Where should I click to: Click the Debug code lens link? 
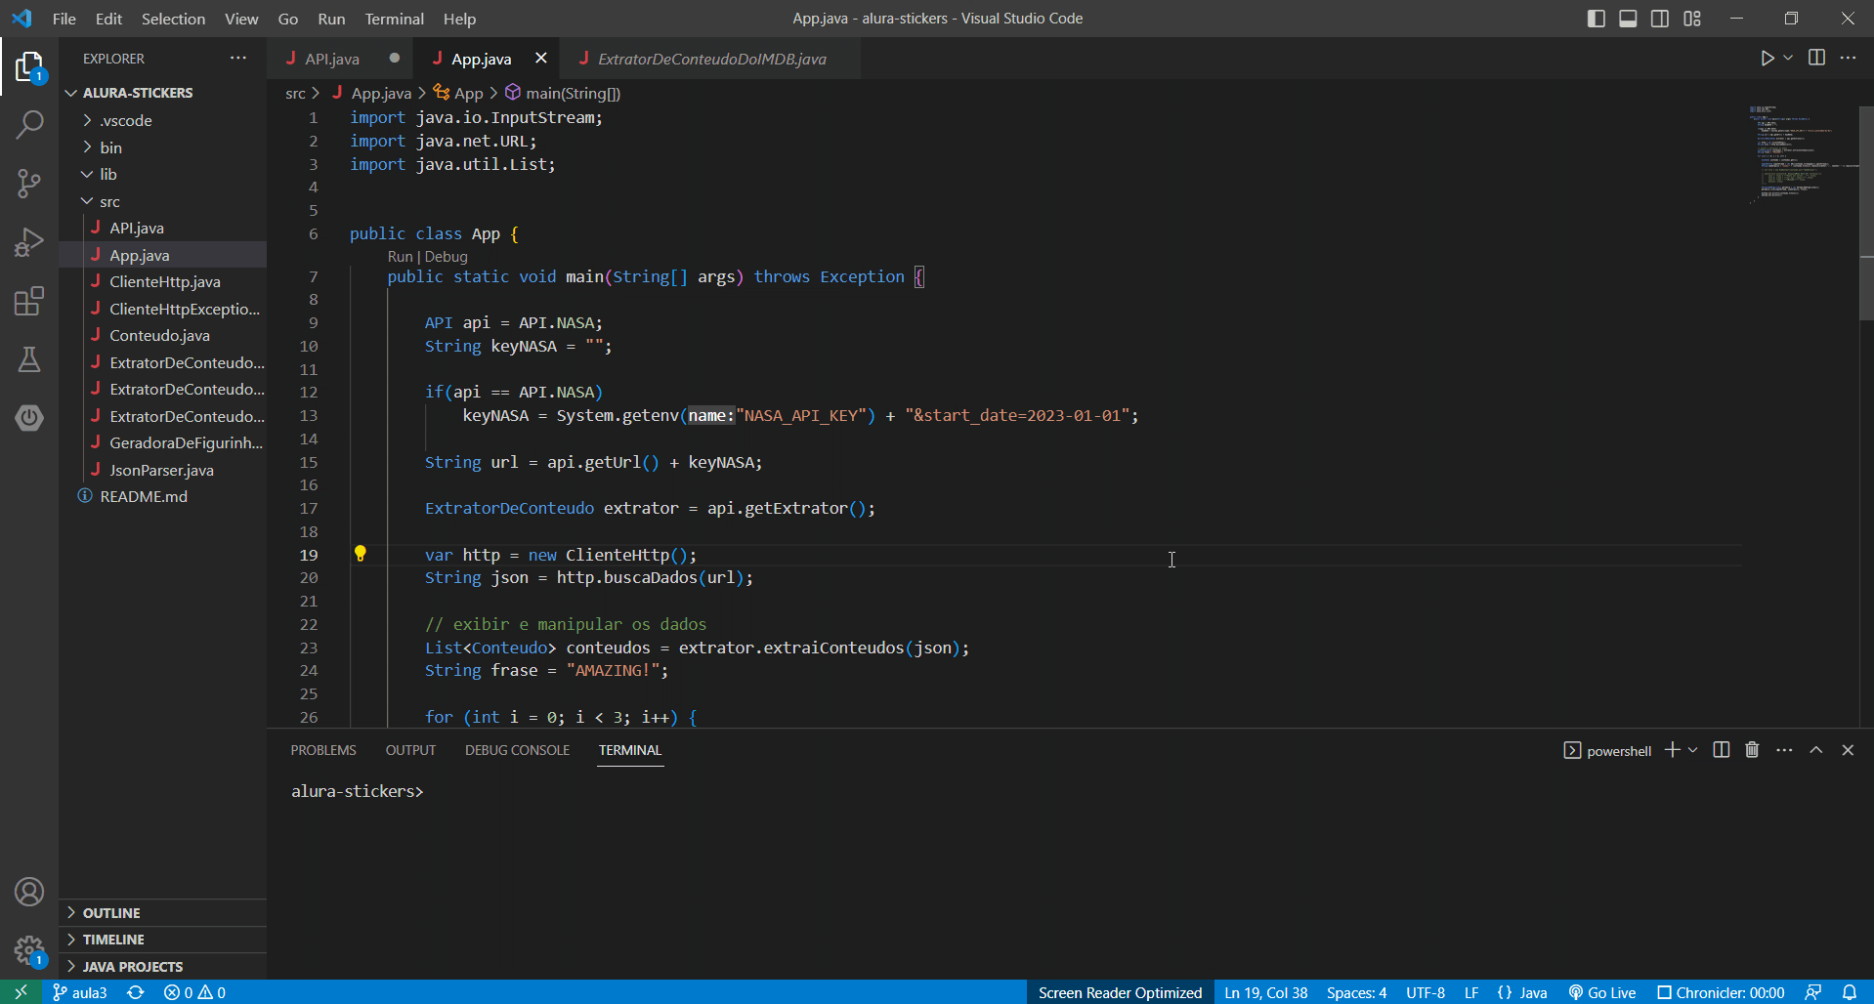click(446, 257)
